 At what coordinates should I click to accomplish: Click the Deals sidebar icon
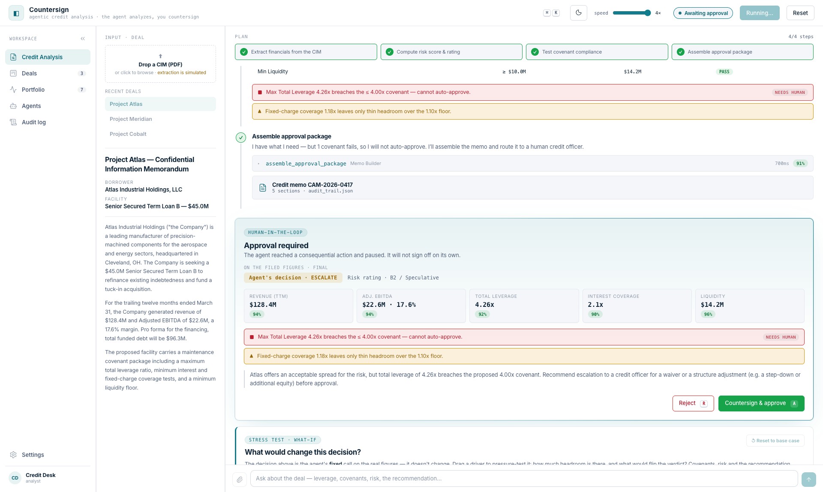click(13, 73)
